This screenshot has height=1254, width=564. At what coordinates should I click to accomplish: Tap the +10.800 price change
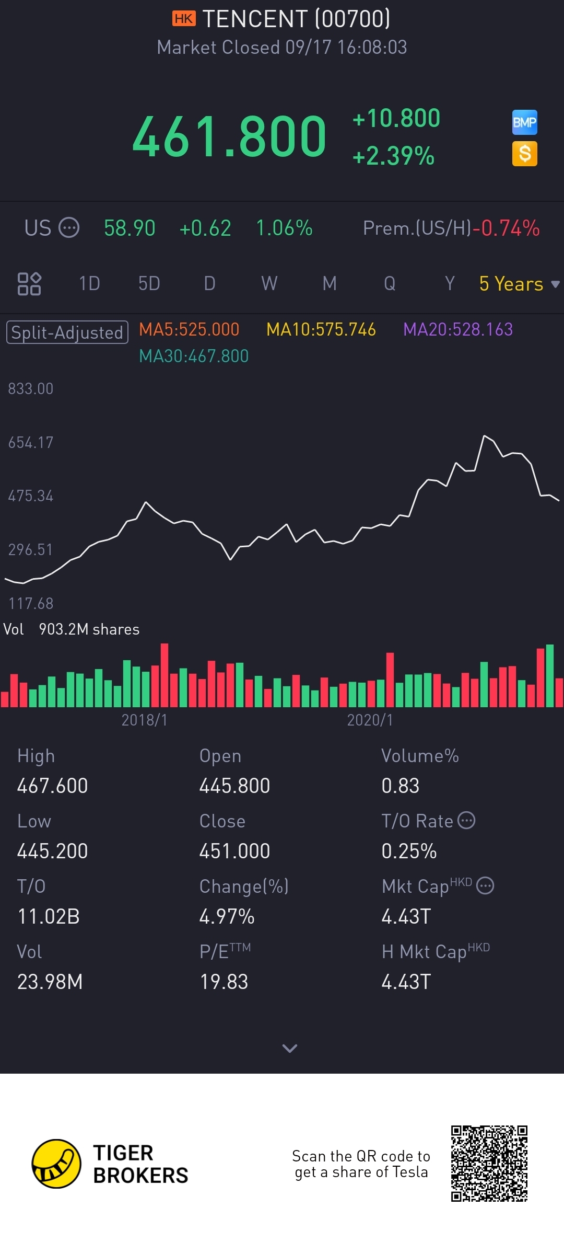point(396,118)
